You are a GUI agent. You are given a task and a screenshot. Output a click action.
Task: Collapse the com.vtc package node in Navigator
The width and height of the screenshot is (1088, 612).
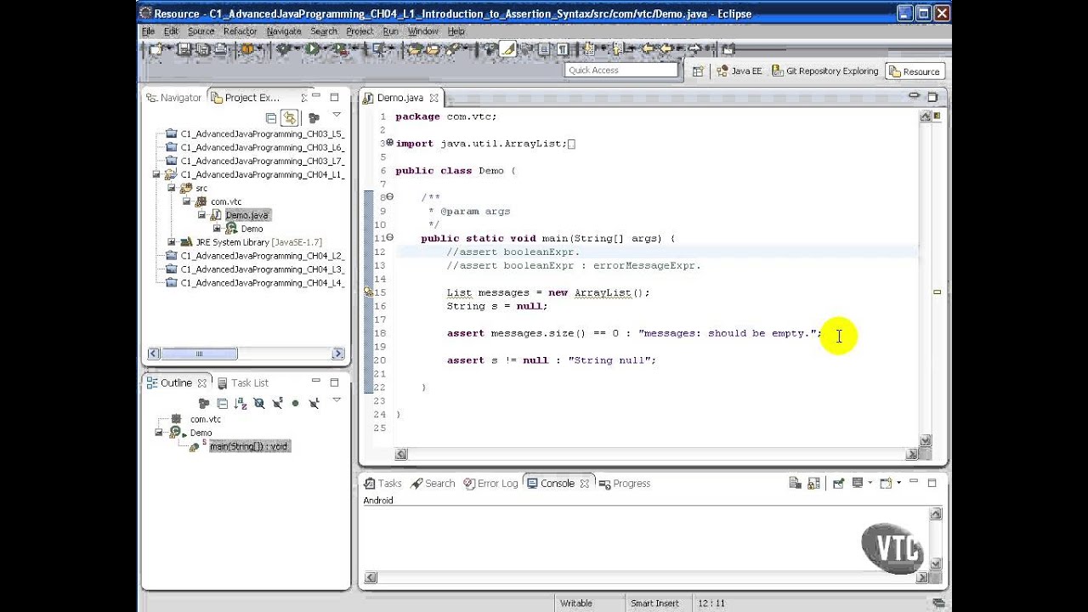186,201
